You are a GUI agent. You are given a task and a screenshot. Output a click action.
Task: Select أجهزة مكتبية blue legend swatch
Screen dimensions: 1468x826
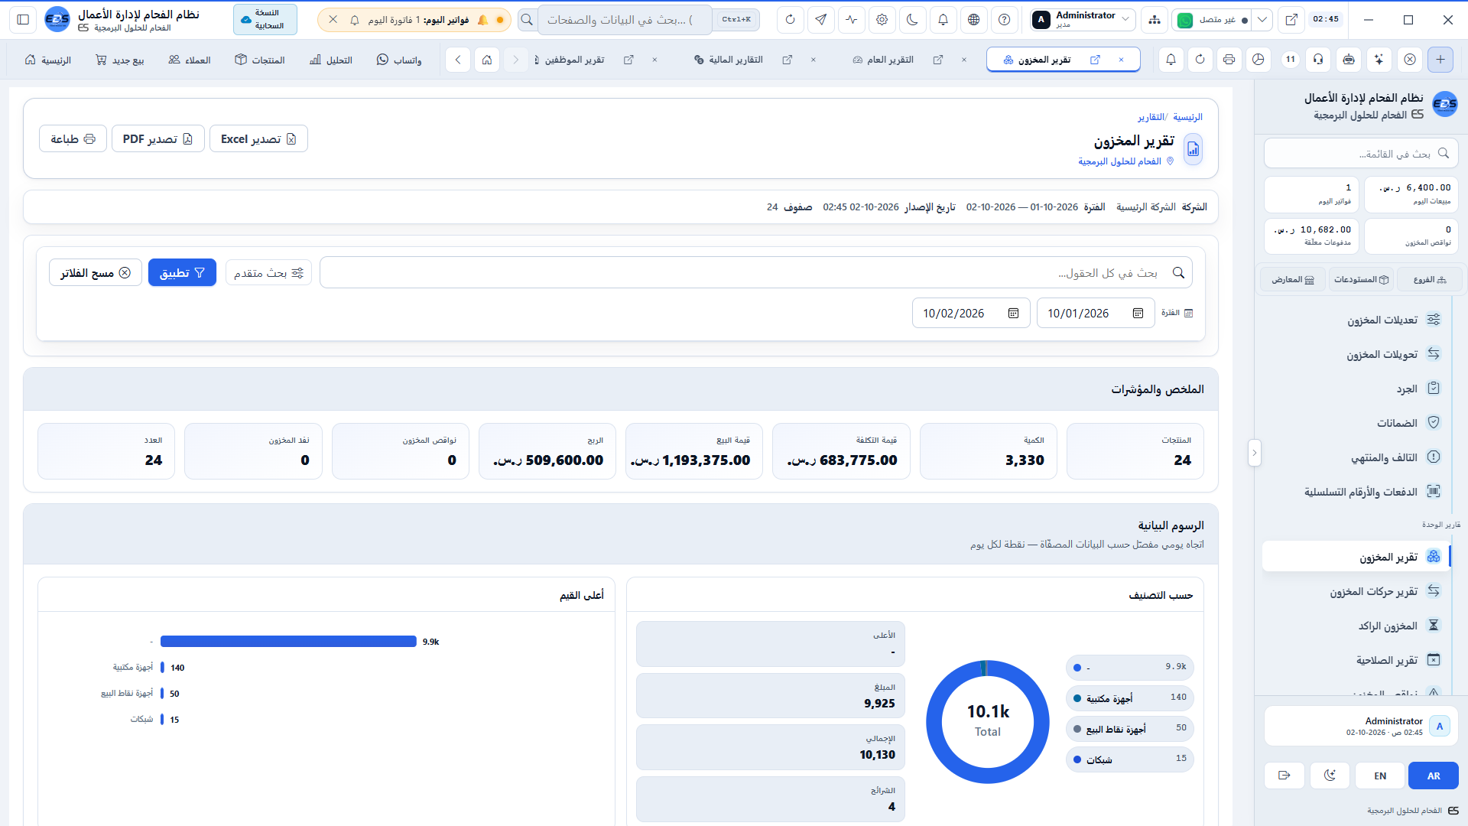(1077, 698)
